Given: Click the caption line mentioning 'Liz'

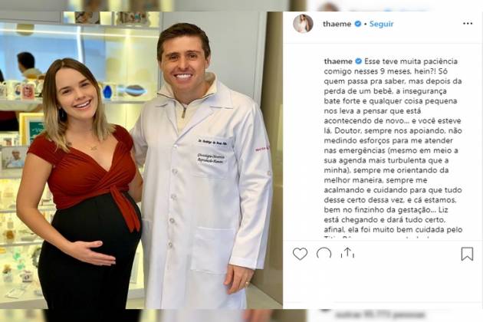Looking at the screenshot, I should tap(386, 210).
